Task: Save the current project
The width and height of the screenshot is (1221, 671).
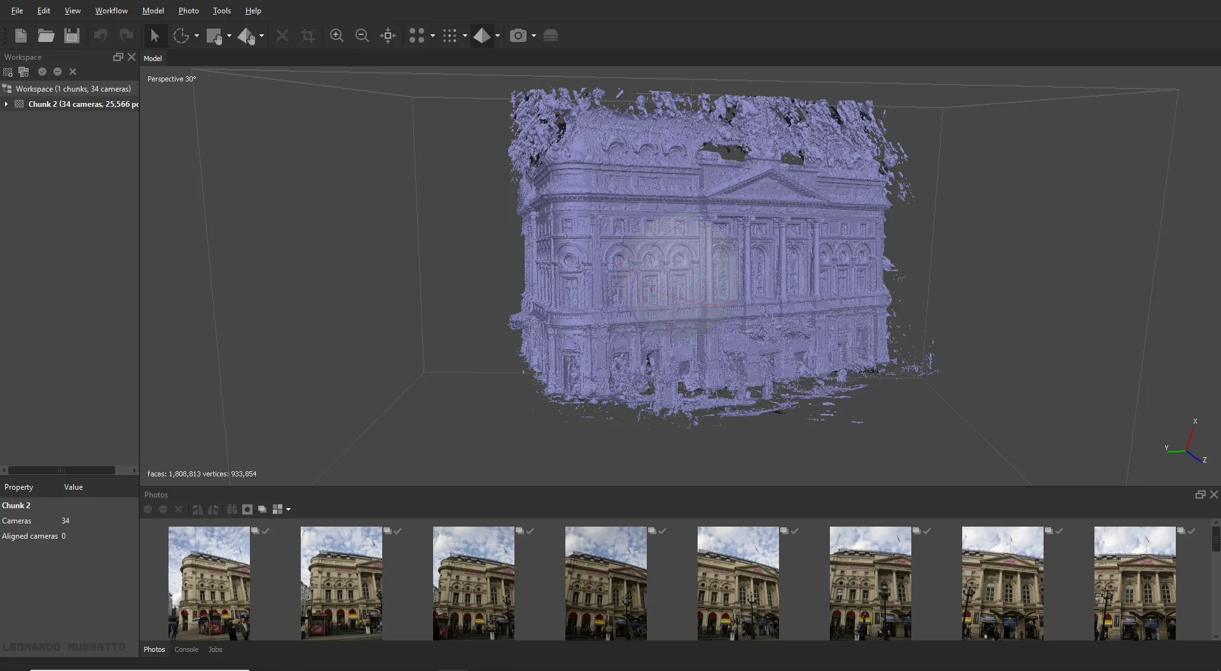Action: pyautogui.click(x=71, y=35)
